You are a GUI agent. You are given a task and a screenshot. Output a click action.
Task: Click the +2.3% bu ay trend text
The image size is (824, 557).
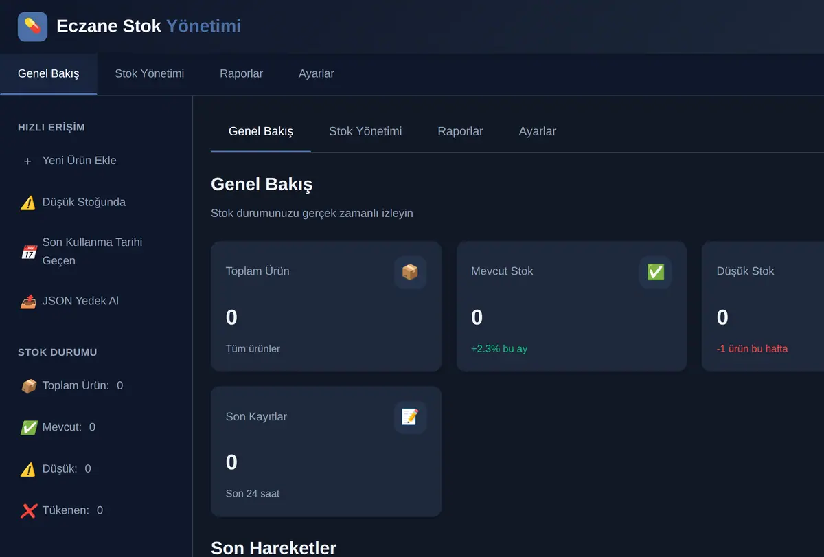point(499,349)
